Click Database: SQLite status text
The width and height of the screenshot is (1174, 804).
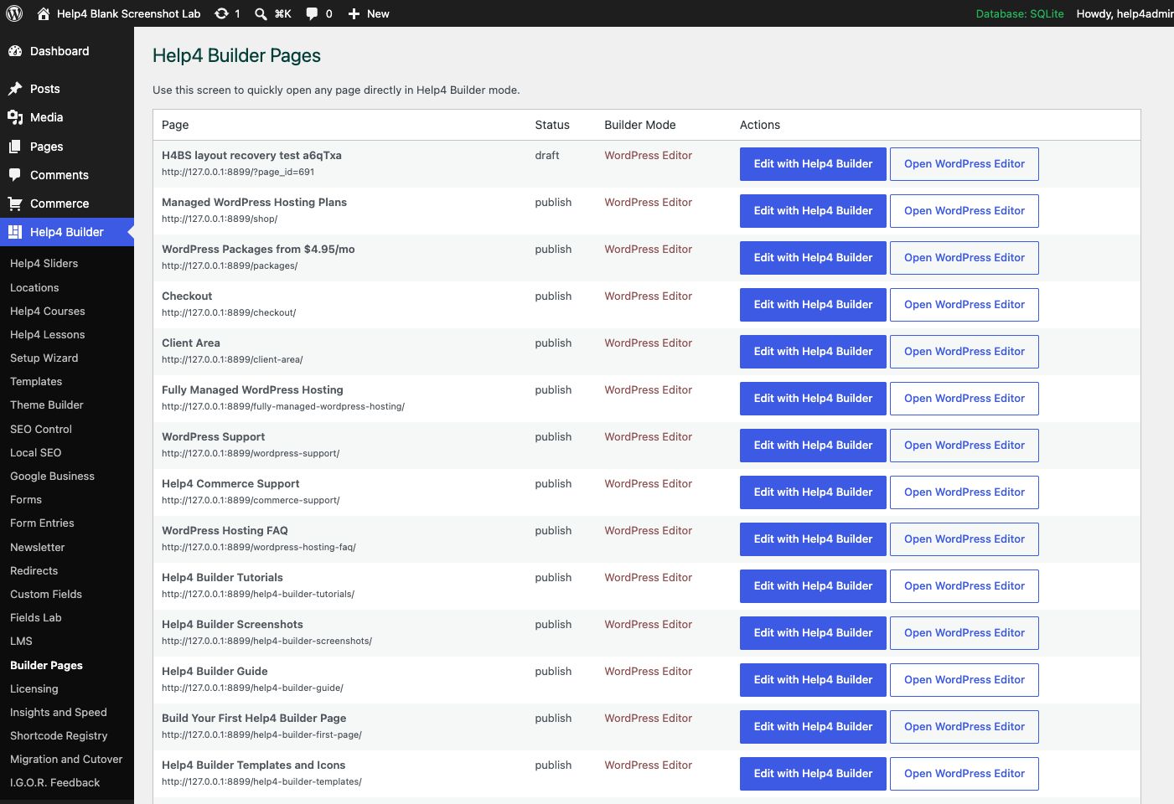coord(1020,13)
